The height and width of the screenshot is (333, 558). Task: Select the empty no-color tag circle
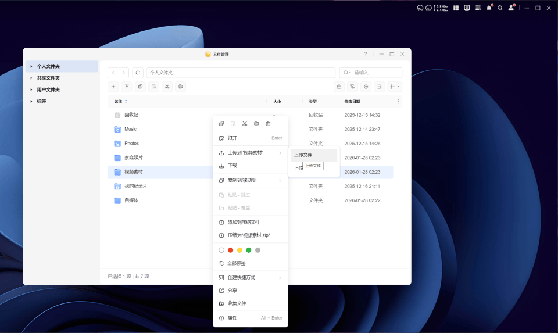click(x=221, y=250)
